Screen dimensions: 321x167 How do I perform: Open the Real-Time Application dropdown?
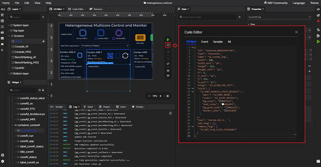point(105,46)
